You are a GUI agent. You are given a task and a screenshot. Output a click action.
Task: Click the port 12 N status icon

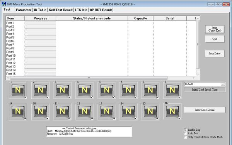click(x=85, y=111)
